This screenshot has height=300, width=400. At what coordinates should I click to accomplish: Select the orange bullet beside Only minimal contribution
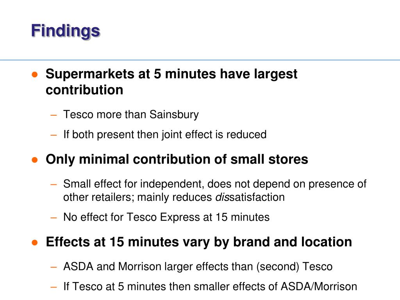point(35,160)
